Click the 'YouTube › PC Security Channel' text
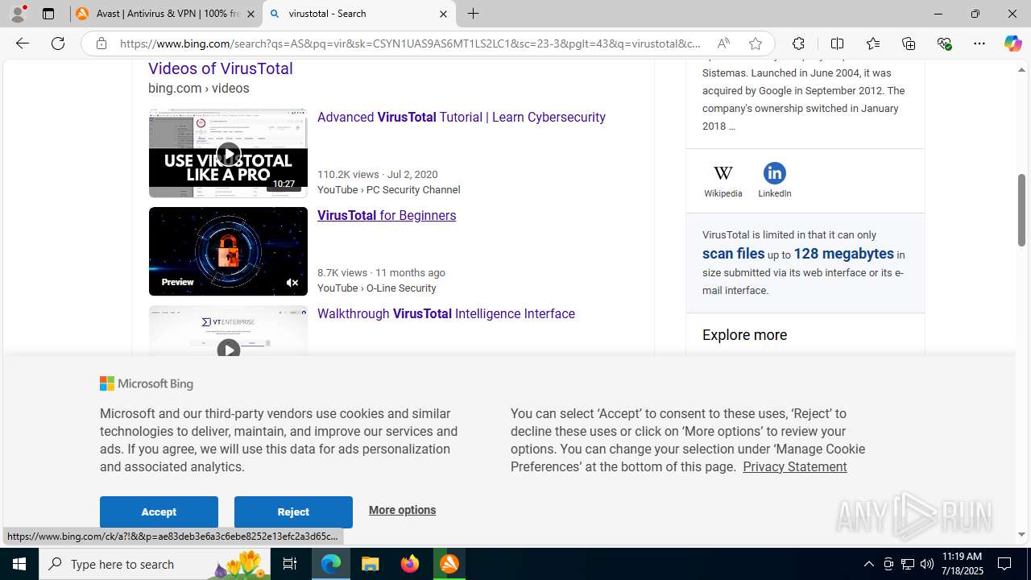 click(389, 190)
